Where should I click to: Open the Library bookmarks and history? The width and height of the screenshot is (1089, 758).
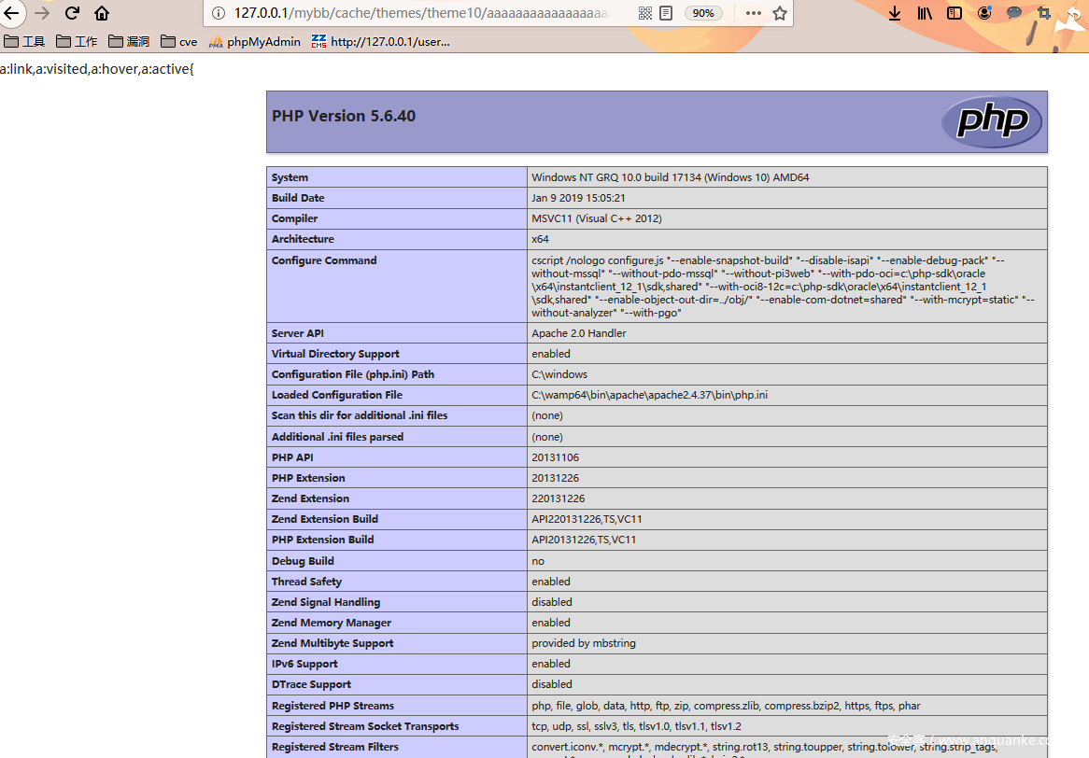pyautogui.click(x=924, y=13)
